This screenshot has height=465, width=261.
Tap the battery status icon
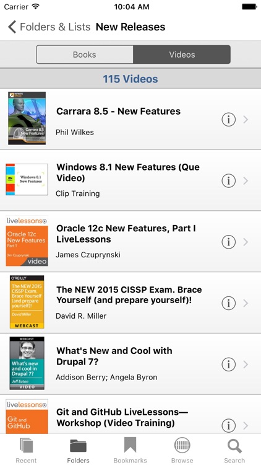[x=249, y=7]
